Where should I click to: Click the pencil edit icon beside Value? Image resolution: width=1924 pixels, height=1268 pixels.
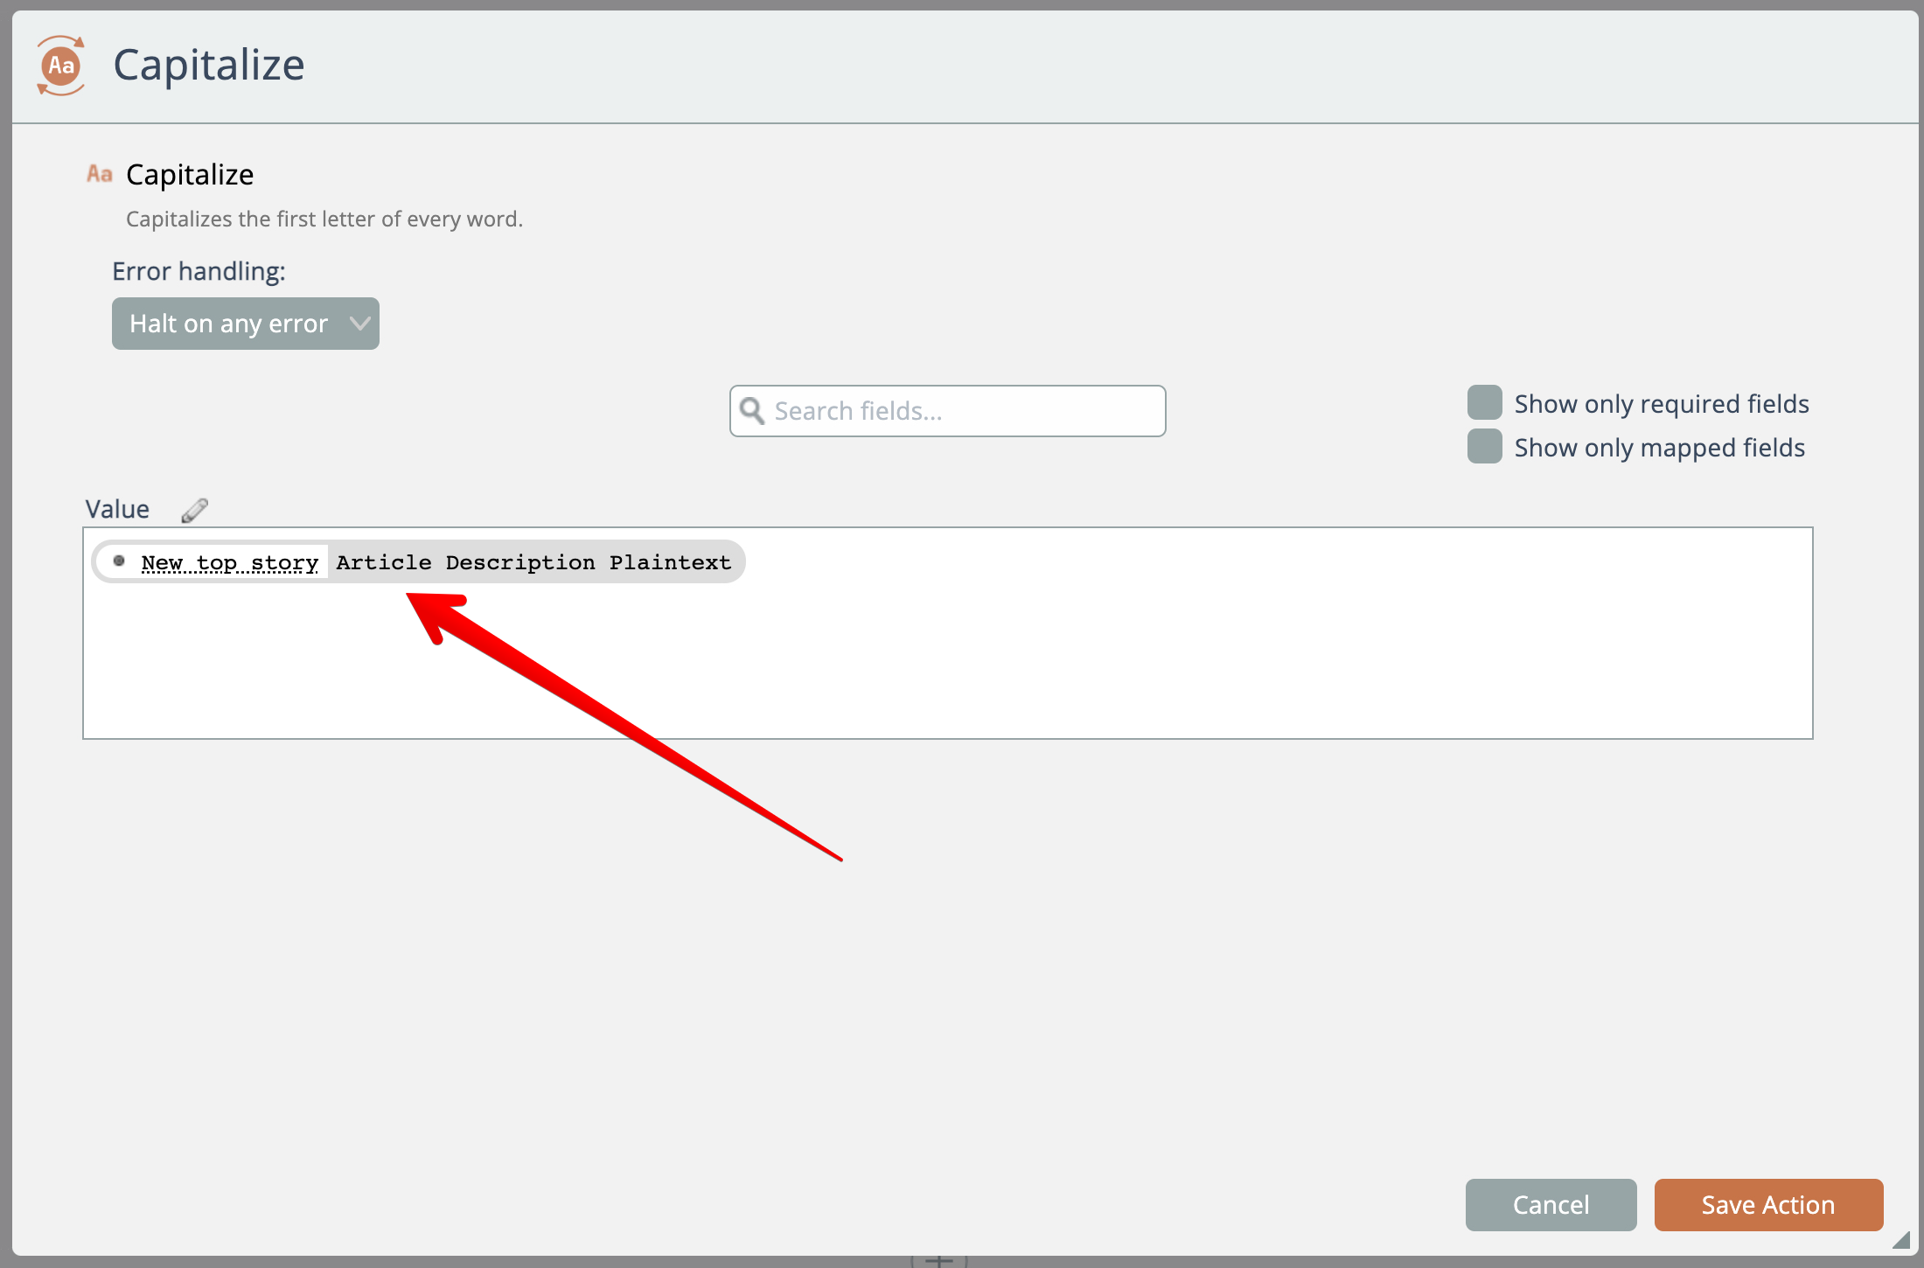[x=194, y=510]
